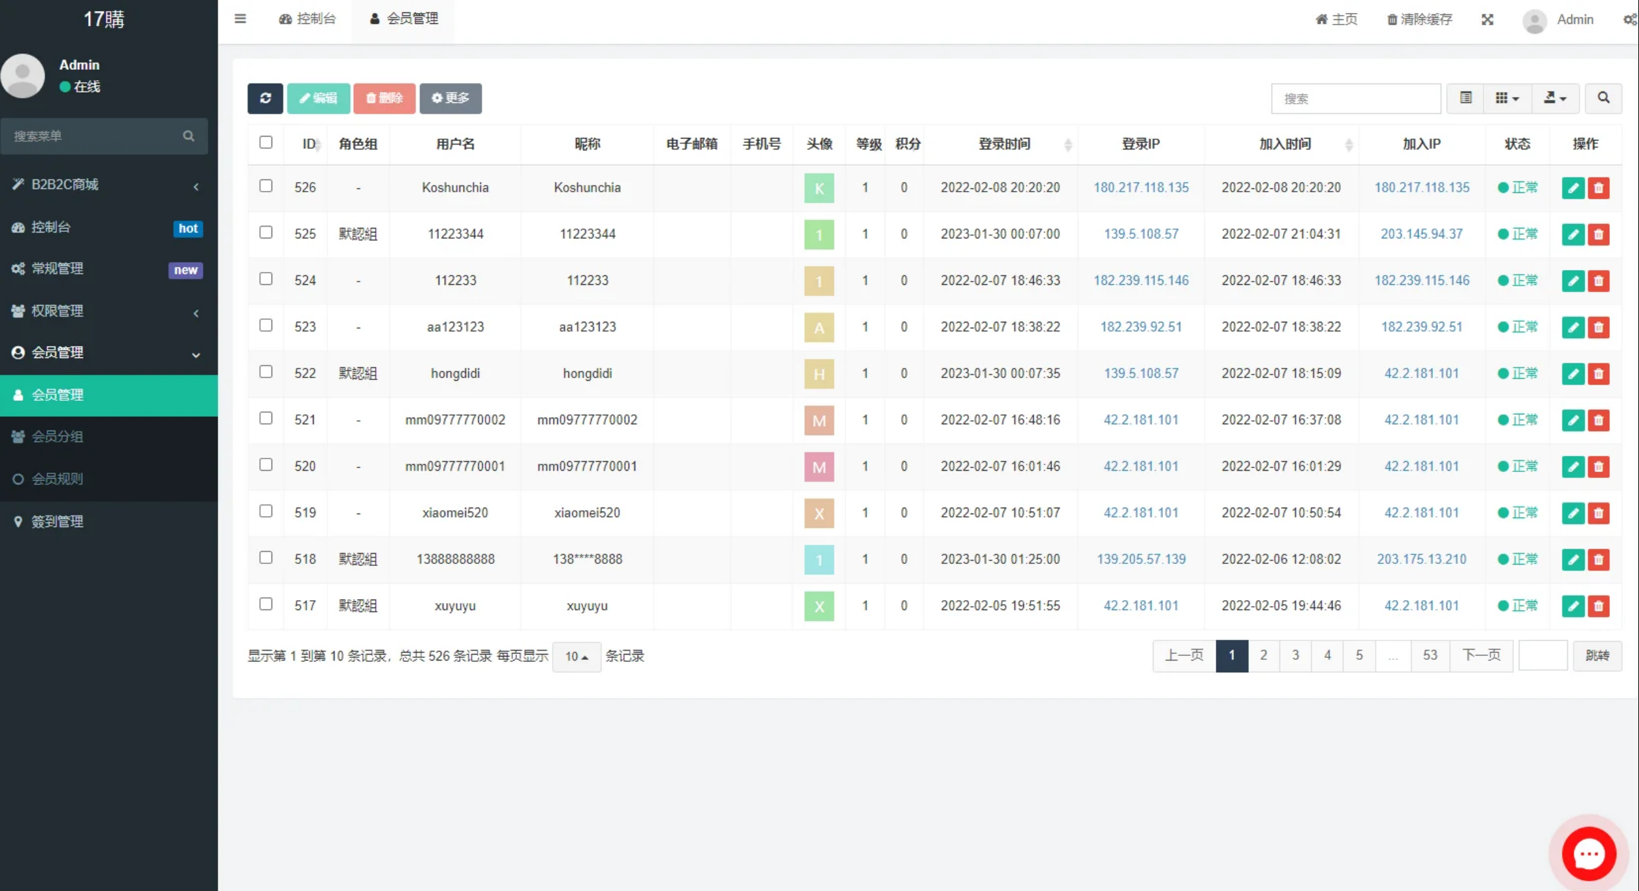Open the red chat bubble widget
The image size is (1639, 891).
click(1588, 853)
